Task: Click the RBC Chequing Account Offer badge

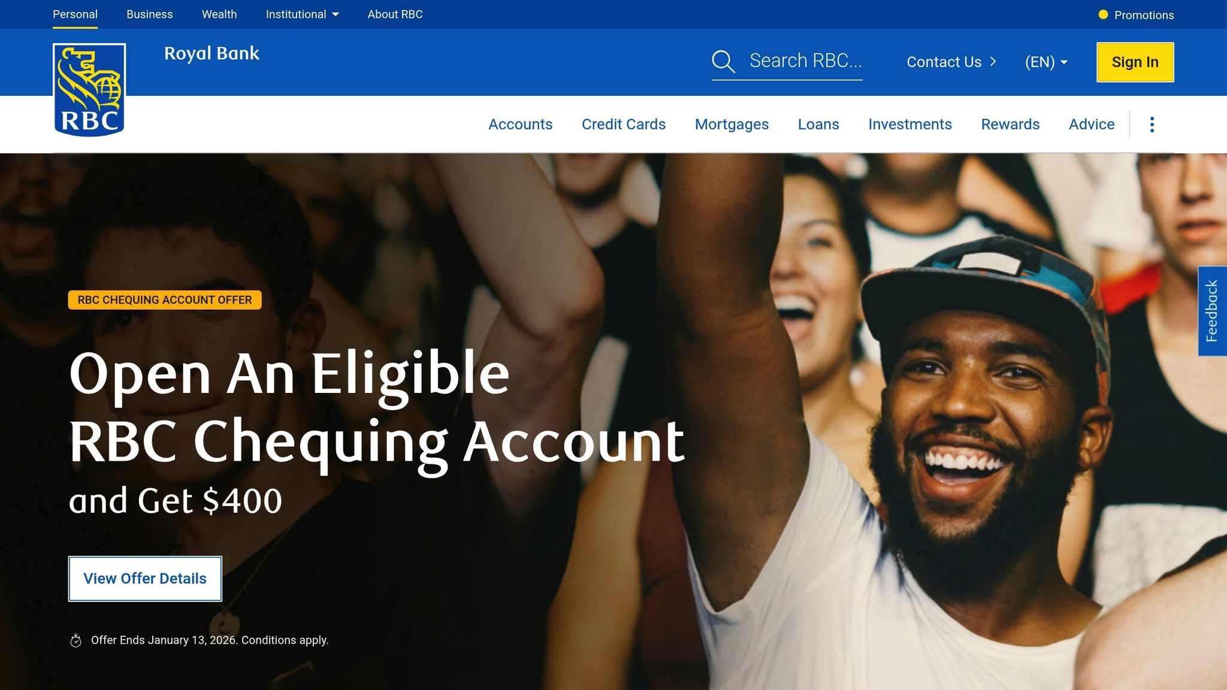Action: pos(165,300)
